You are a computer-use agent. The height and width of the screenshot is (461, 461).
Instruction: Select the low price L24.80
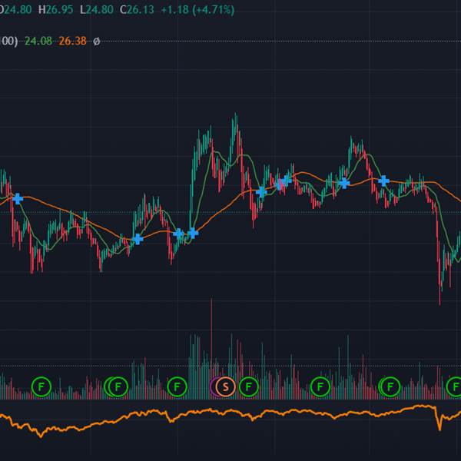coord(97,10)
